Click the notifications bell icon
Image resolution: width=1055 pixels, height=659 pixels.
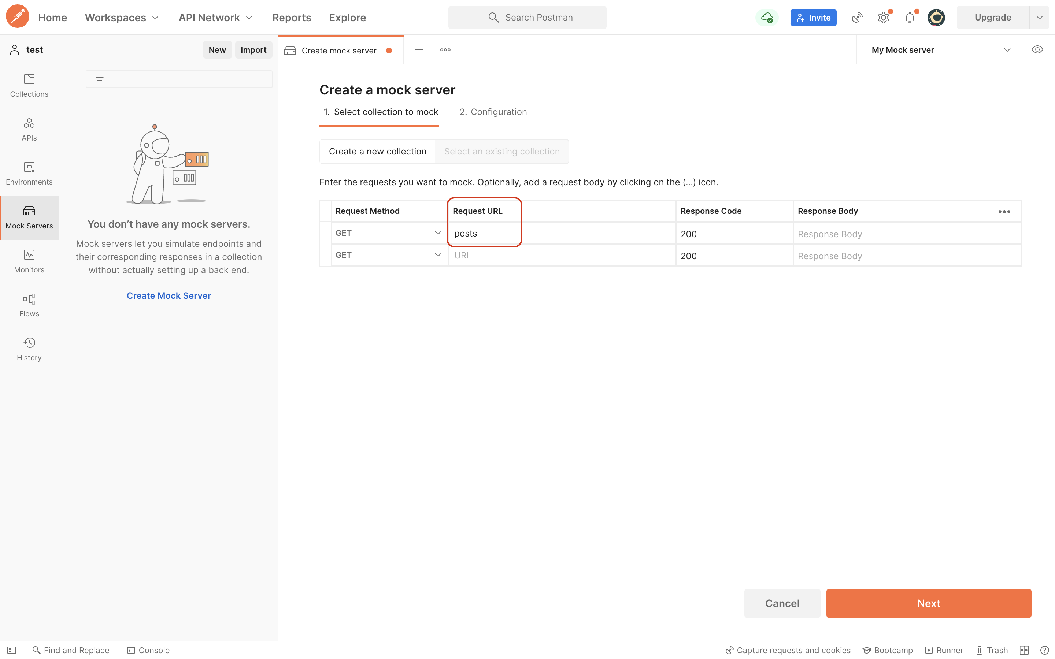910,18
